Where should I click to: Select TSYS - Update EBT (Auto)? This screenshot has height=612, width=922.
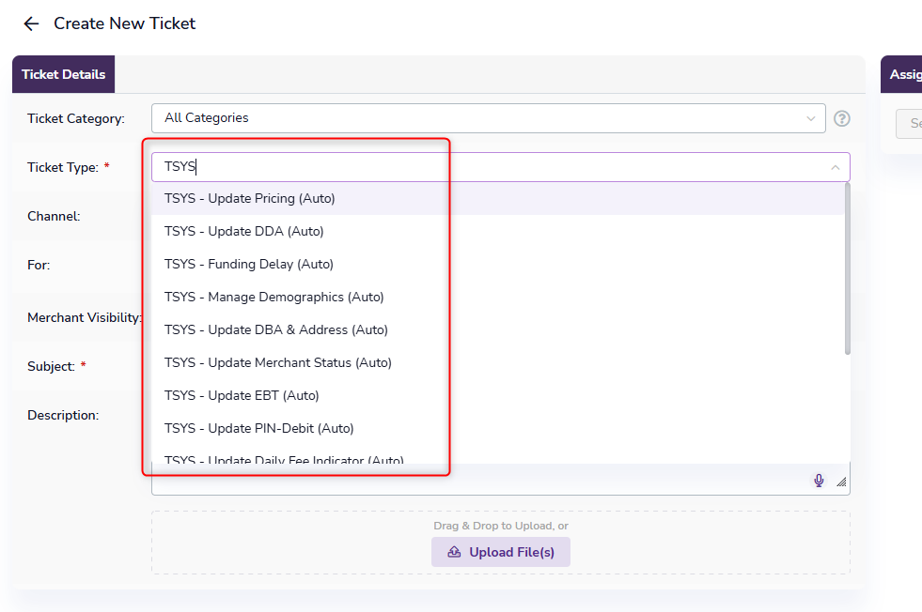click(242, 395)
